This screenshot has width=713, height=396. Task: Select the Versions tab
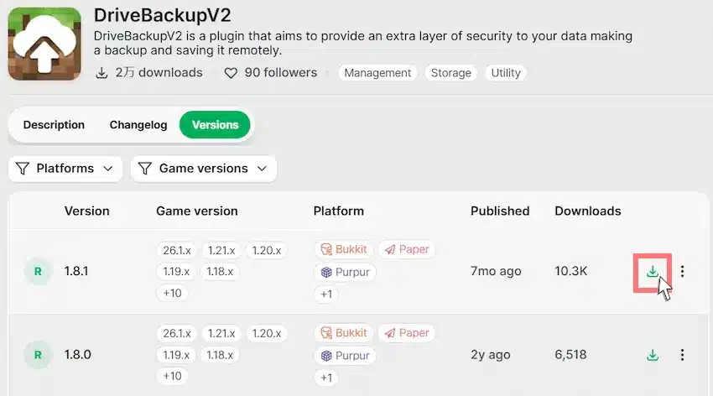[x=215, y=124]
